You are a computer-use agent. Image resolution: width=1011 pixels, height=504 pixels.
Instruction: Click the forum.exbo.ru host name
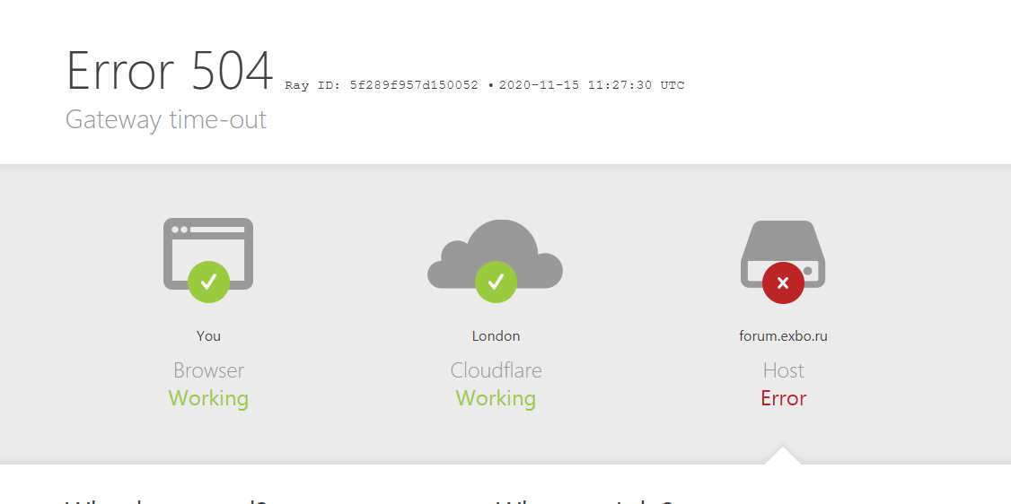[783, 336]
